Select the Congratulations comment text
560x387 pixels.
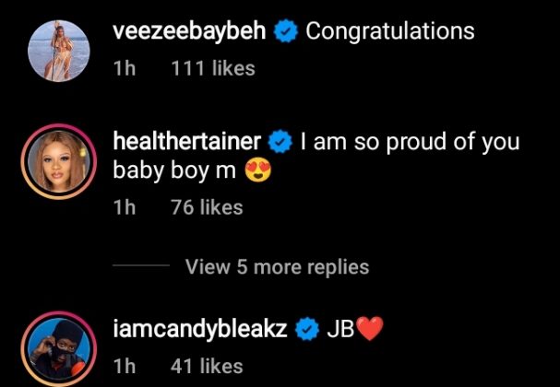[389, 31]
